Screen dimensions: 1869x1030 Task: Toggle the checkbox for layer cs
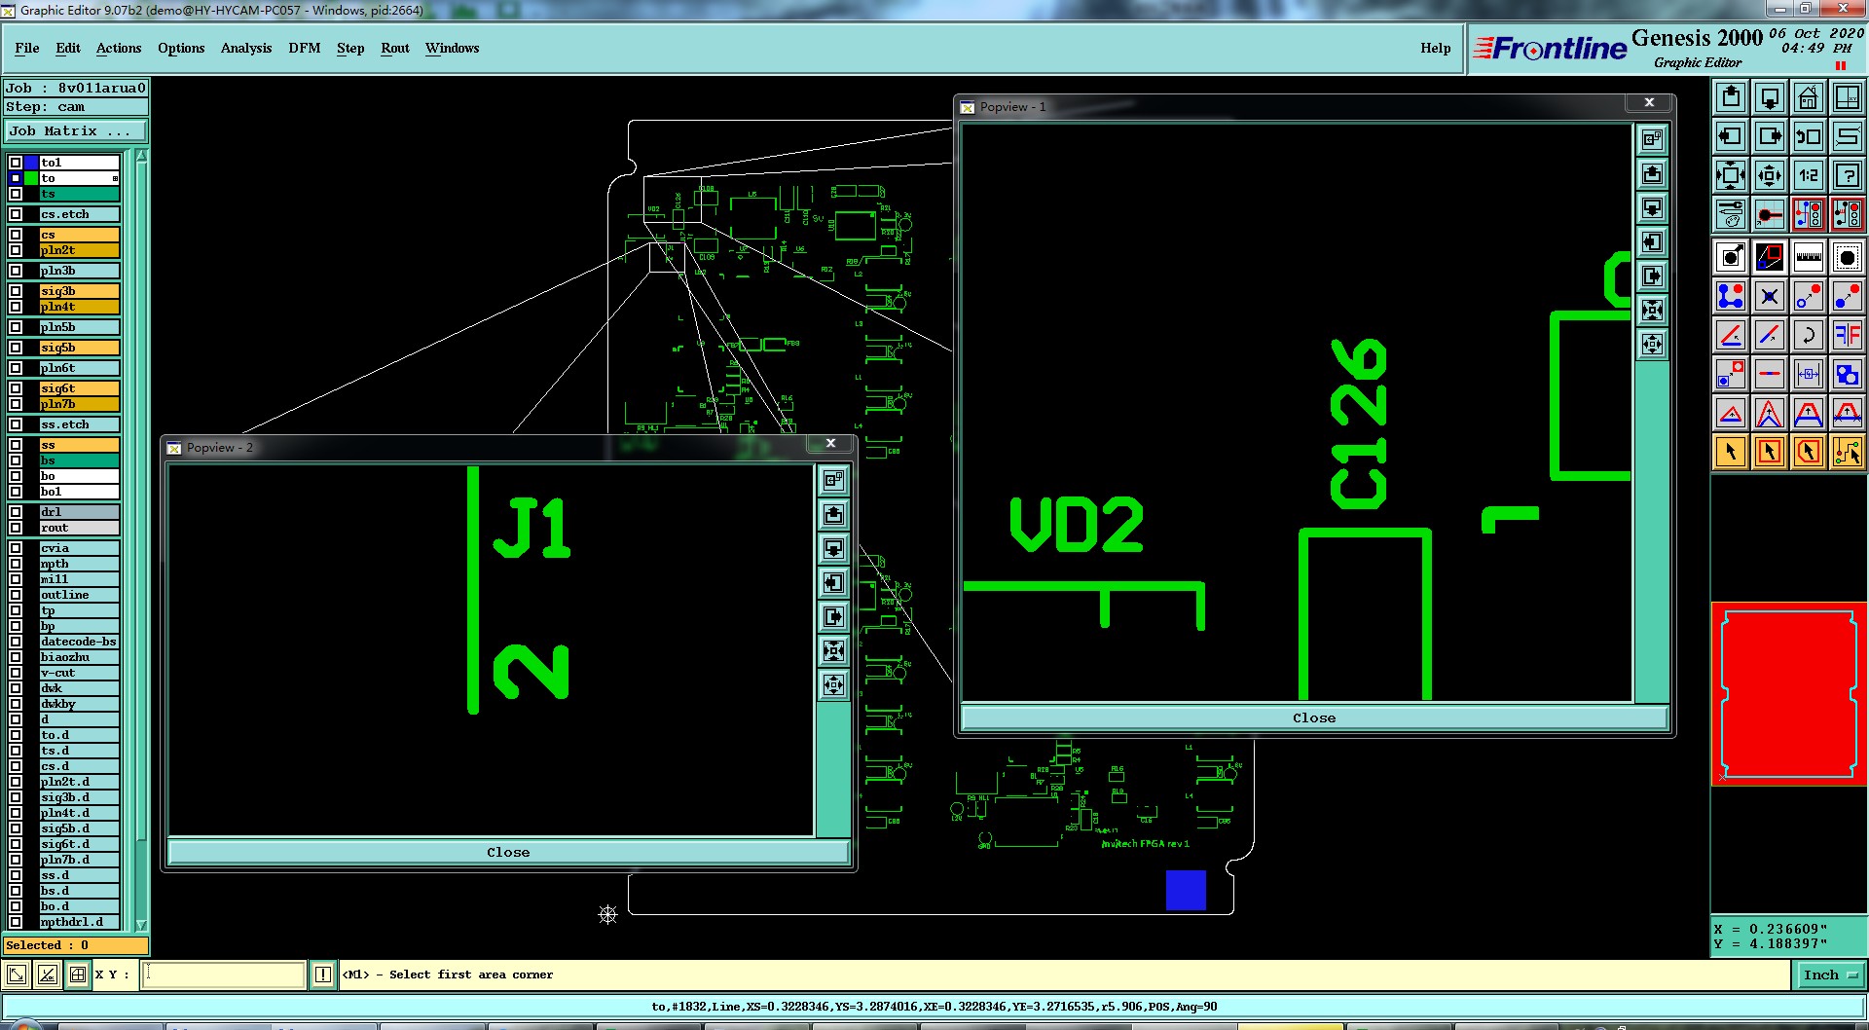pyautogui.click(x=16, y=235)
